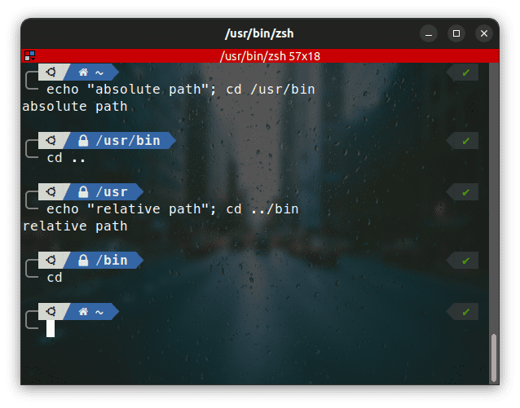Click the blinking cursor block at last prompt
The height and width of the screenshot is (408, 520).
pos(51,329)
